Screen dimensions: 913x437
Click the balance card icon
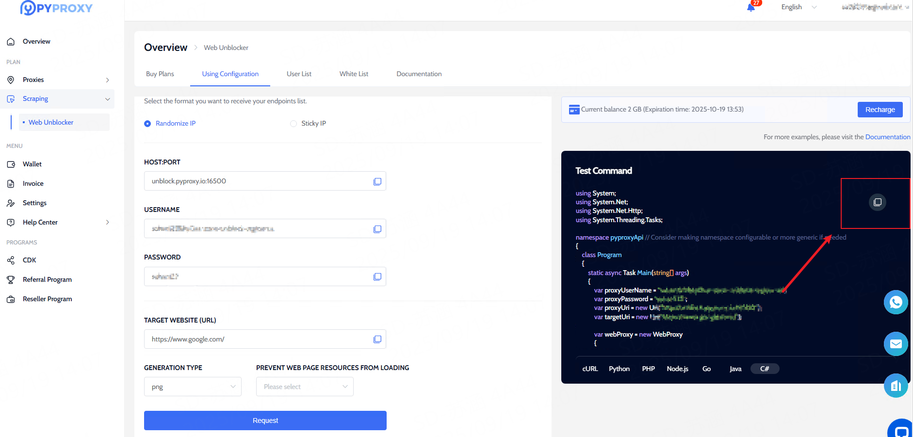(574, 110)
